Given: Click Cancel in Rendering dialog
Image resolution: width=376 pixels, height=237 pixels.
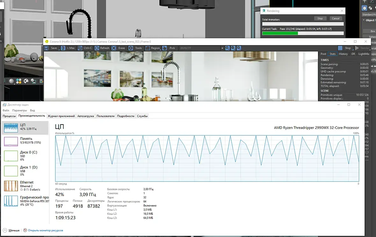Looking at the screenshot, I should click(x=336, y=18).
